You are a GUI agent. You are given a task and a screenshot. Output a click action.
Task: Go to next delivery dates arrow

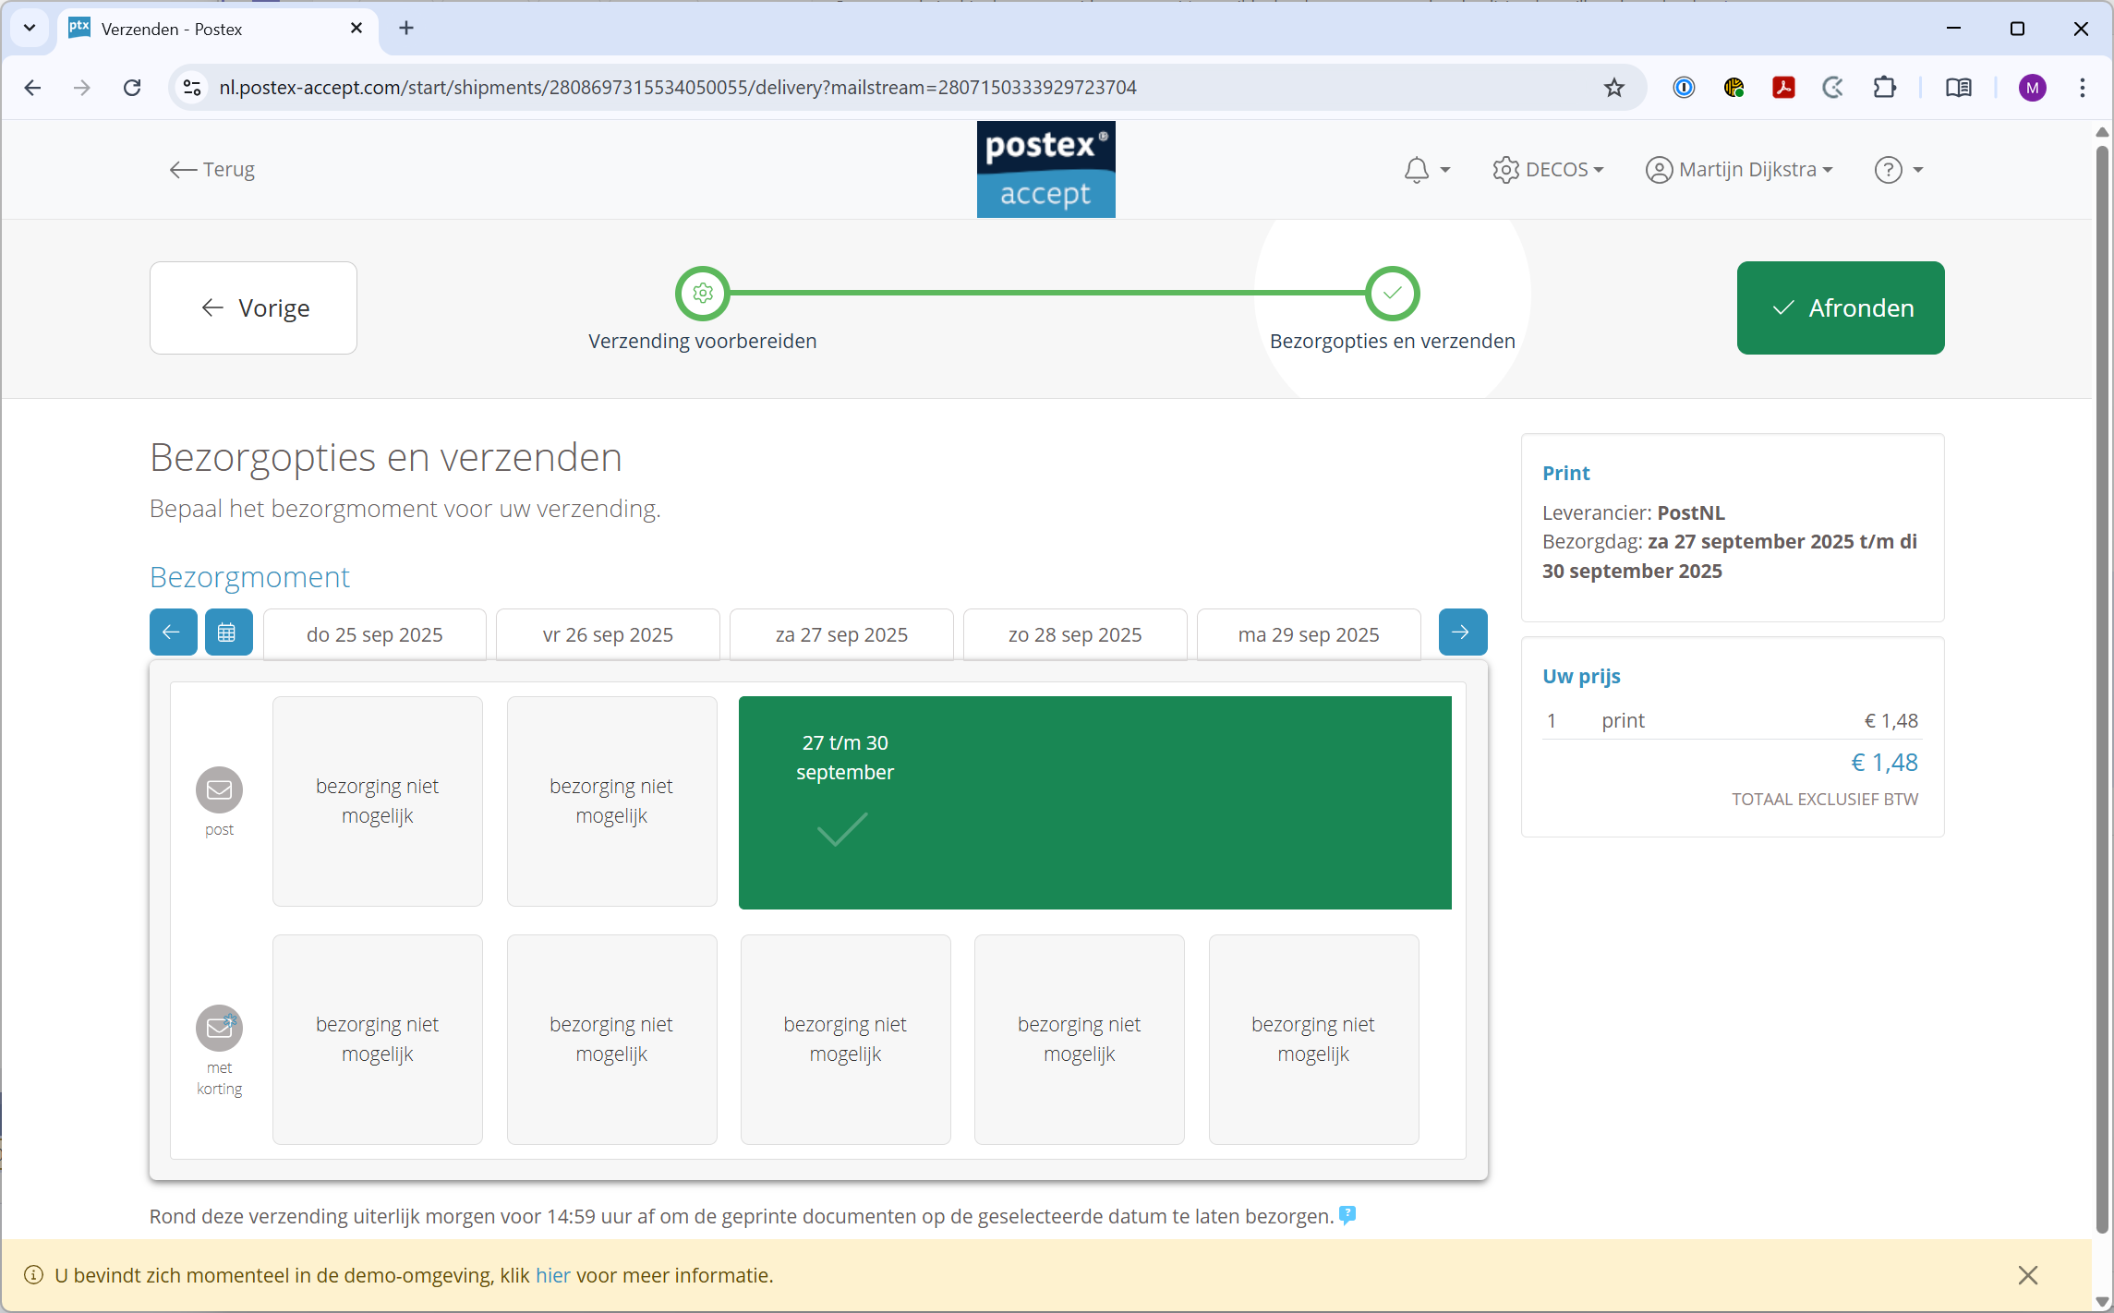[1462, 632]
